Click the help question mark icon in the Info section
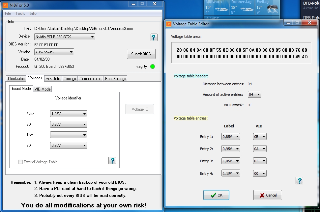 154,37
